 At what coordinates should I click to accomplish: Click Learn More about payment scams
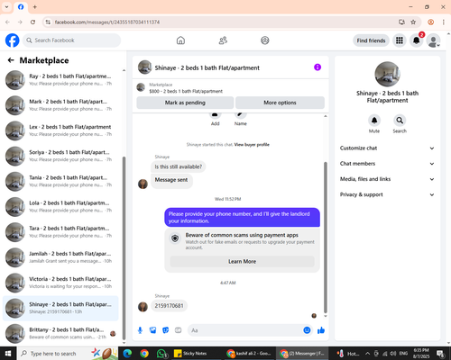[x=242, y=261]
